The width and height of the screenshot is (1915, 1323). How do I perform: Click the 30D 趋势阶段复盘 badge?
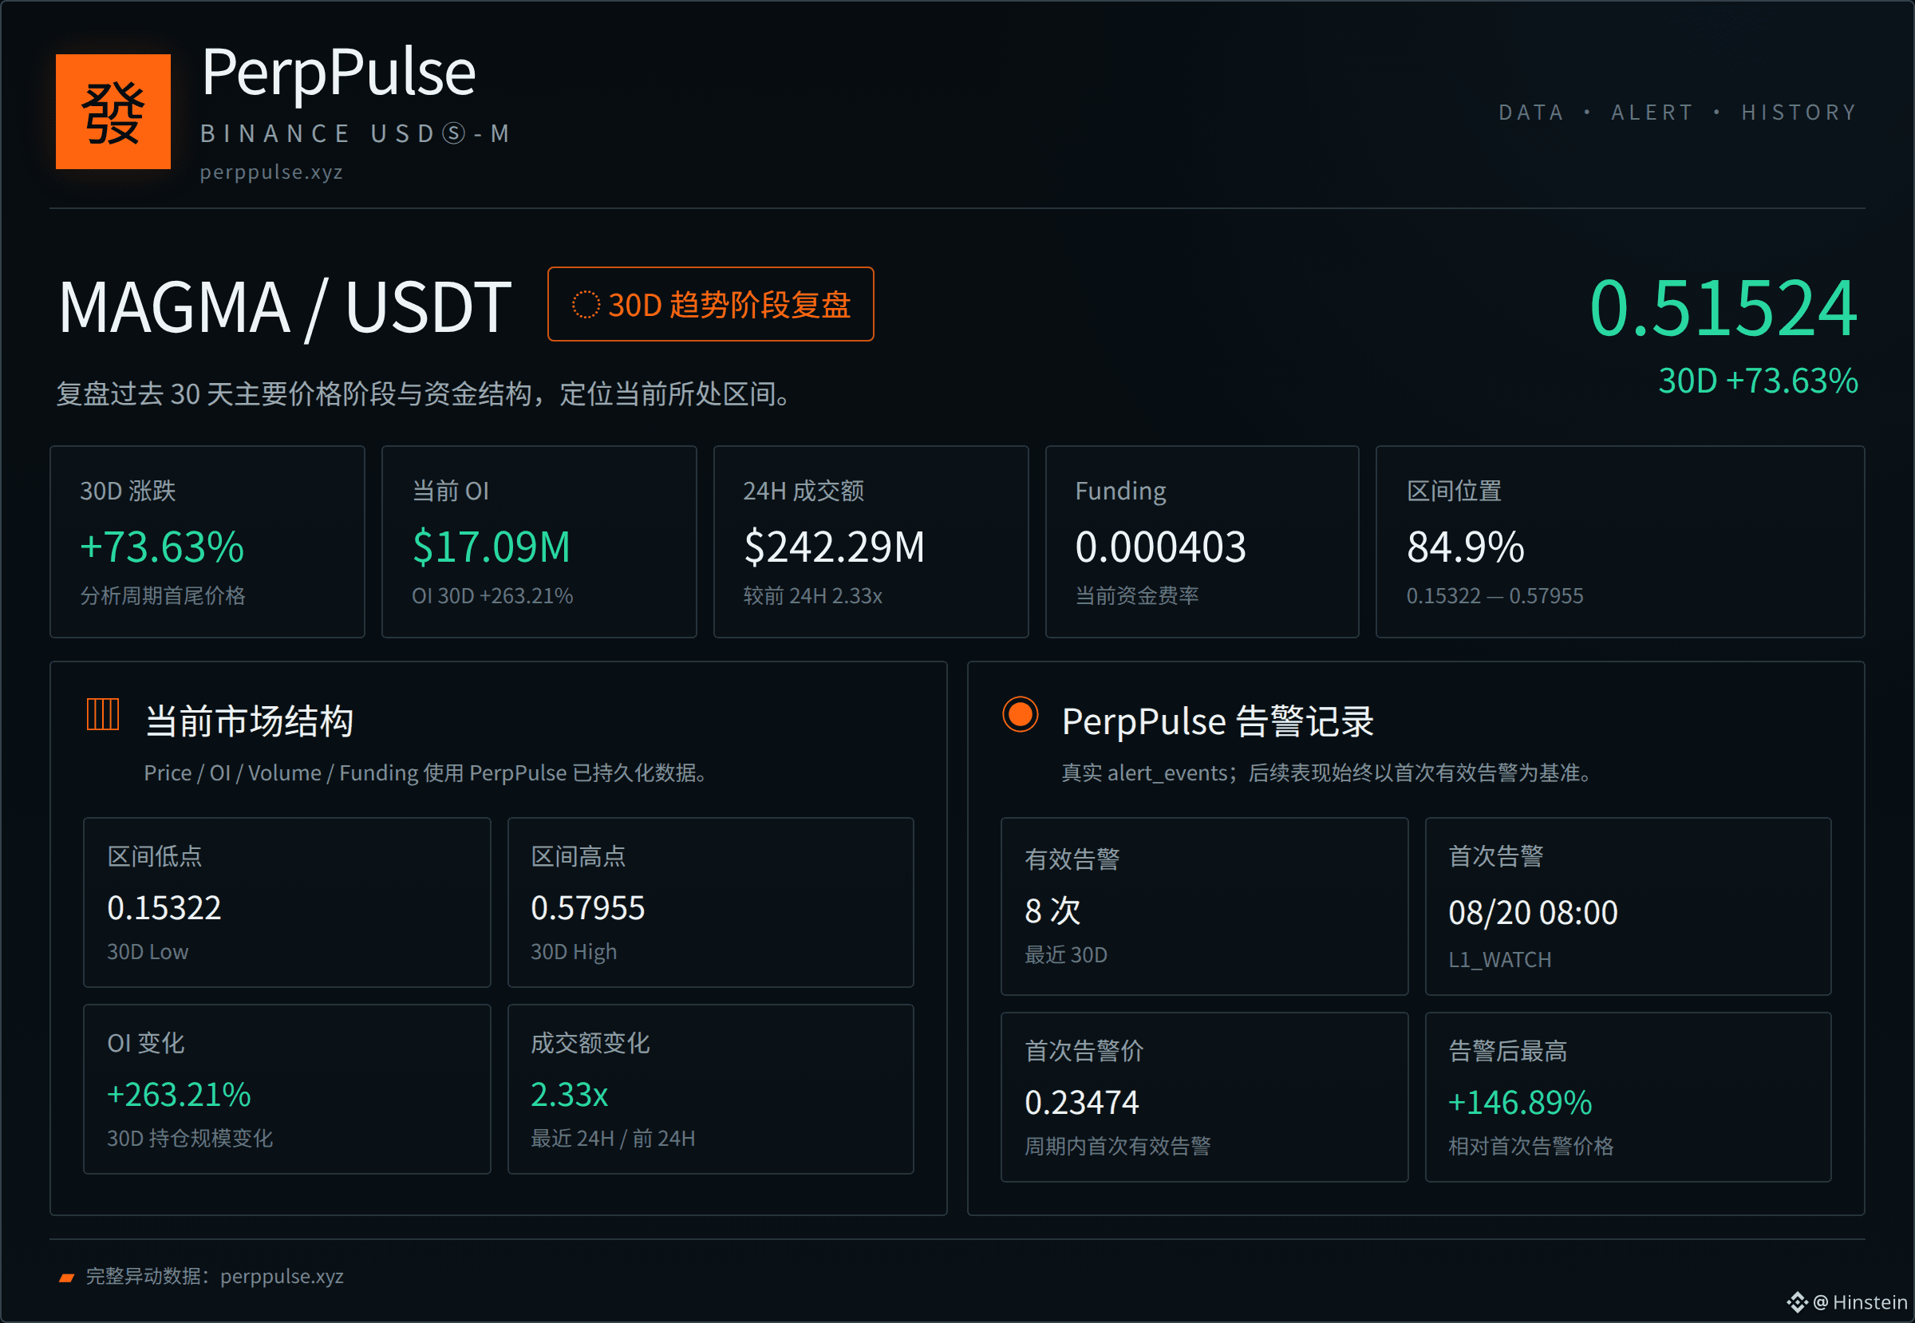[710, 304]
